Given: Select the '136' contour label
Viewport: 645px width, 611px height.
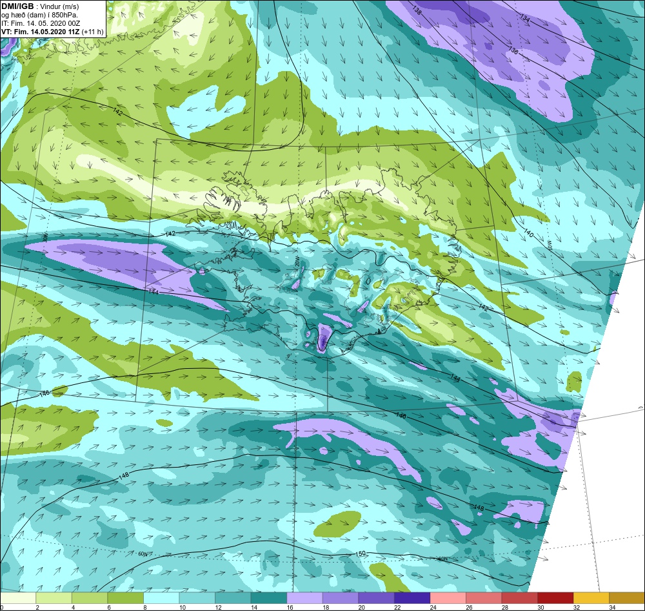Looking at the screenshot, I should click(513, 50).
